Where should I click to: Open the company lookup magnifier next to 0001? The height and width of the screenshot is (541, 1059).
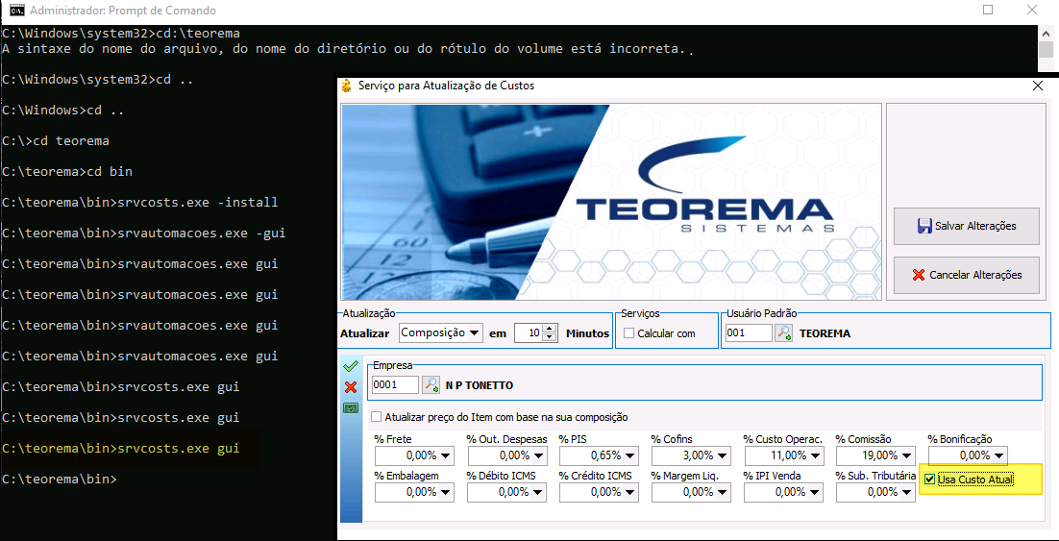431,385
